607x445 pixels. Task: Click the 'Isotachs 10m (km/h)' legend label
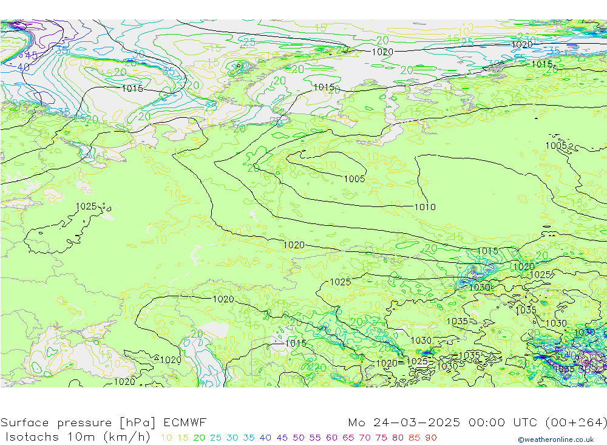coord(78,437)
